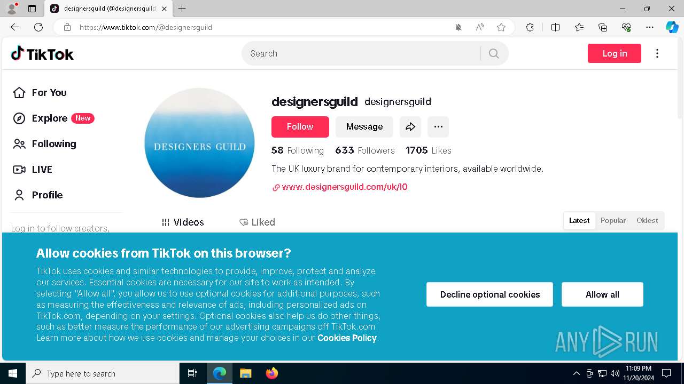The height and width of the screenshot is (384, 684).
Task: Open the volume control icon
Action: 615,373
